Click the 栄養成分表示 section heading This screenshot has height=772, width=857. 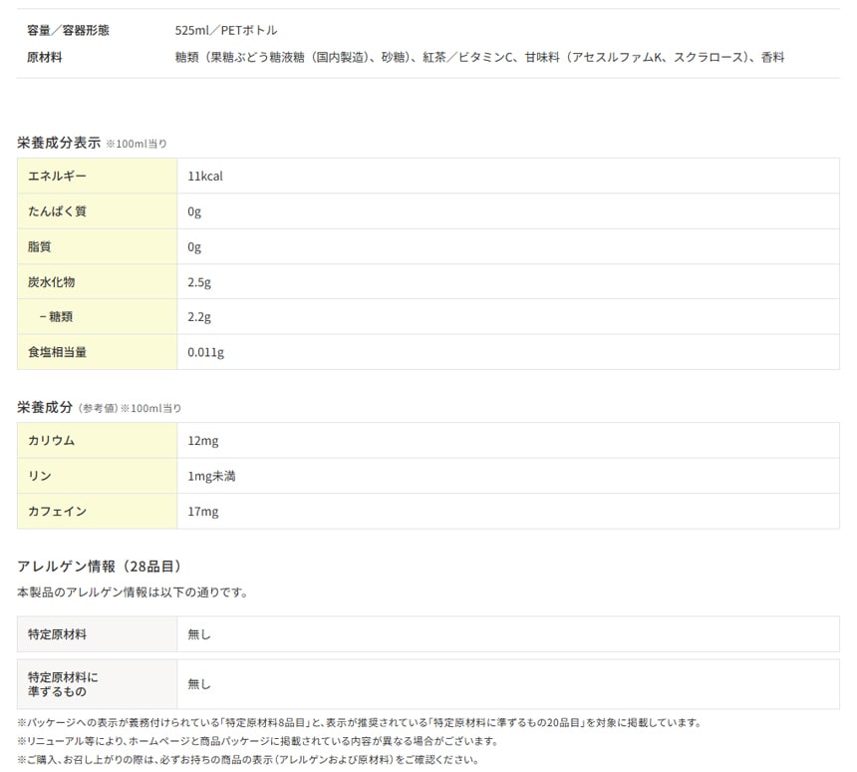[59, 143]
